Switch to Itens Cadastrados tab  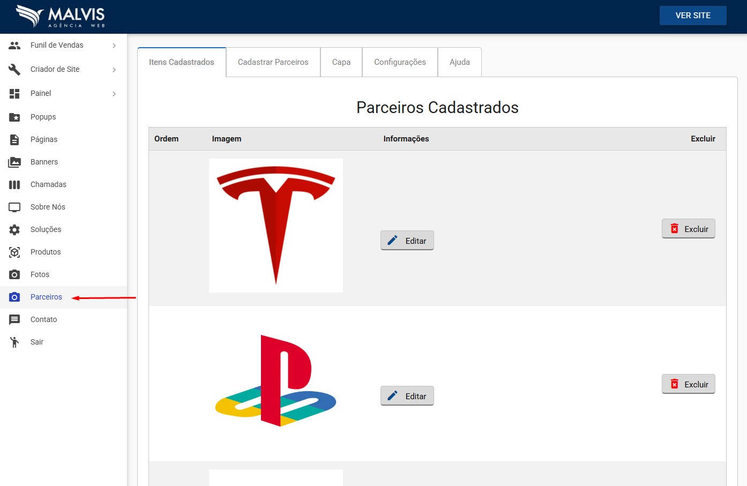point(182,62)
